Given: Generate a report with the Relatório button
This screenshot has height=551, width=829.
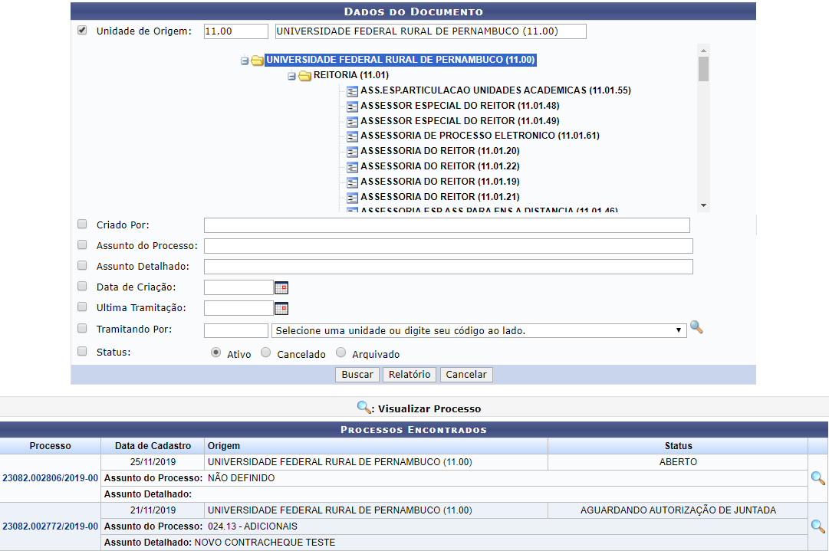Looking at the screenshot, I should pos(410,375).
